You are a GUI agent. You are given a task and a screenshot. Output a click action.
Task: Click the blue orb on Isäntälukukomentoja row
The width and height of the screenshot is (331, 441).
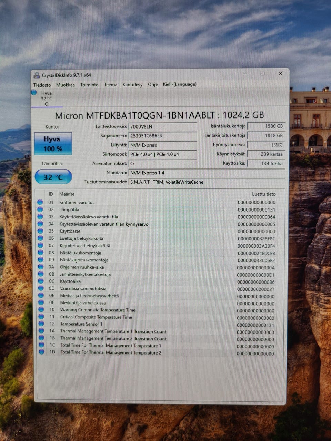41,253
